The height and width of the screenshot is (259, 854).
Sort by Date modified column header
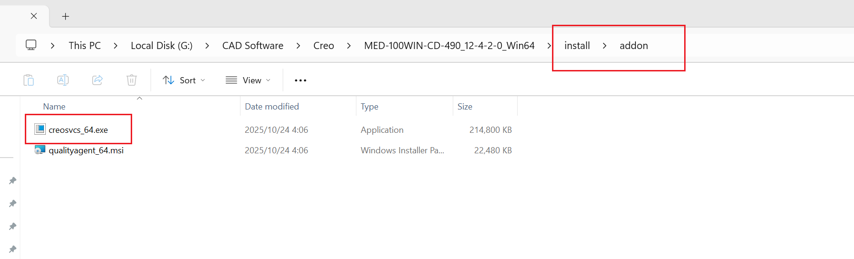(271, 107)
